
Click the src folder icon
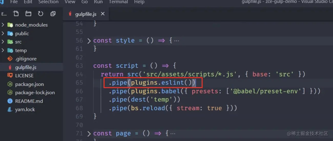click(10, 42)
